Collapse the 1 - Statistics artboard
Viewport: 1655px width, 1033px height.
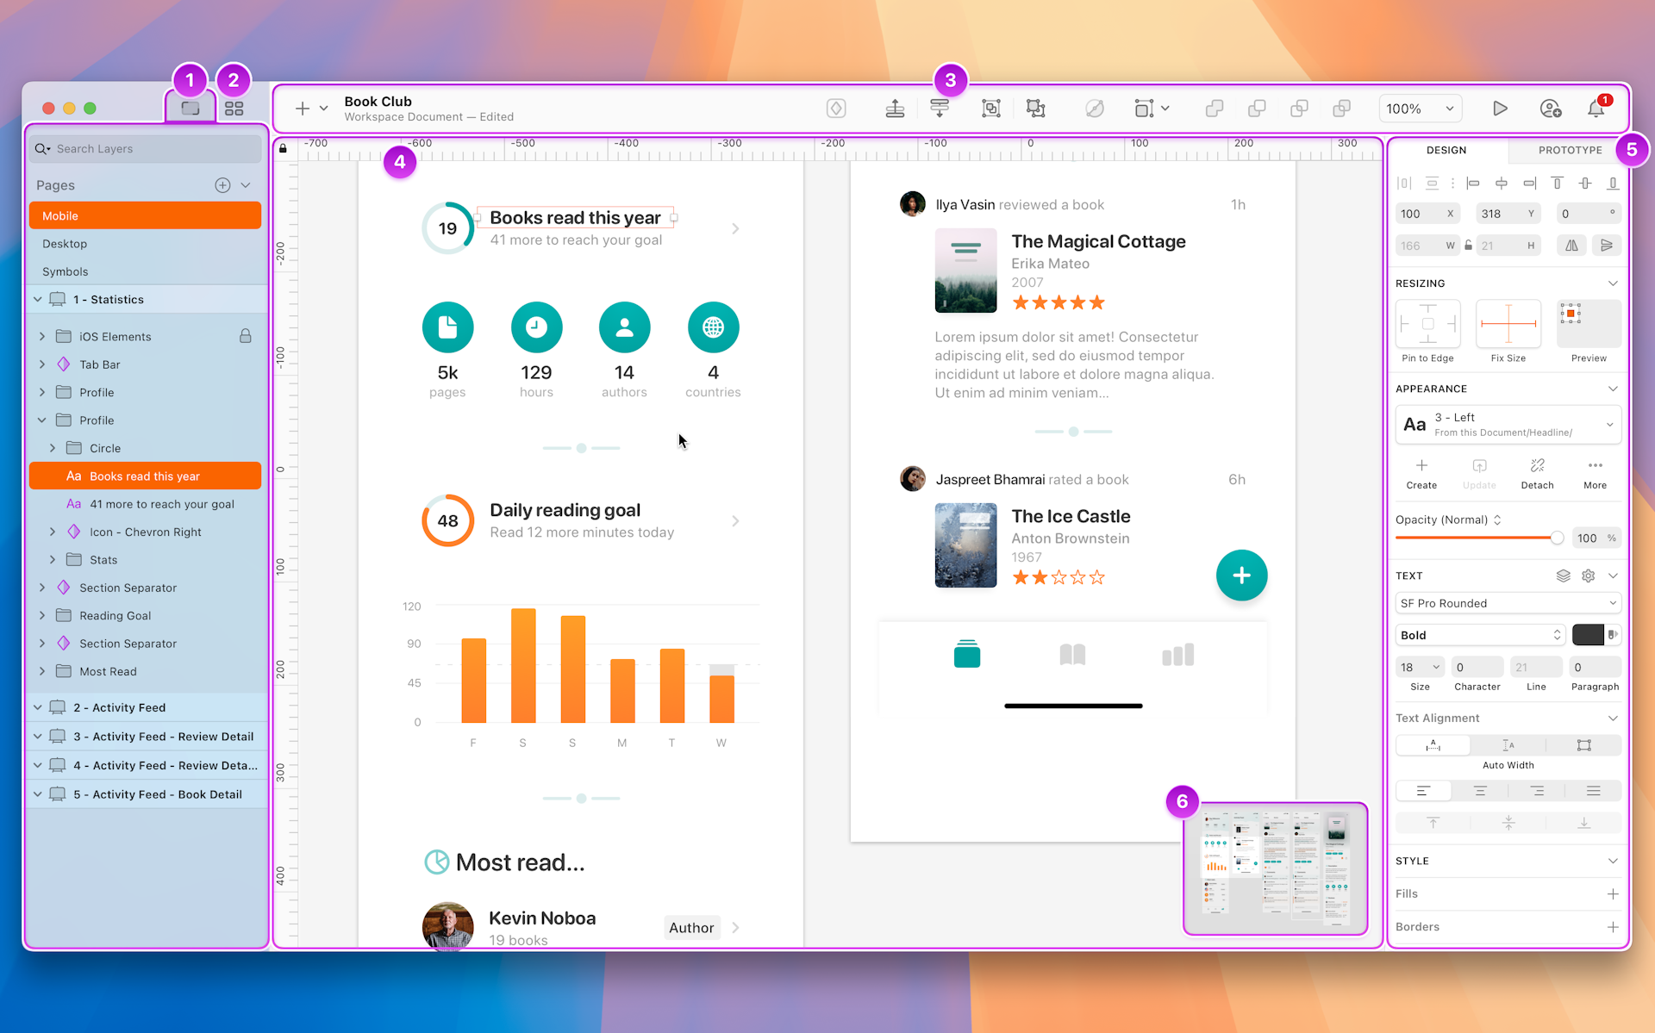click(38, 300)
